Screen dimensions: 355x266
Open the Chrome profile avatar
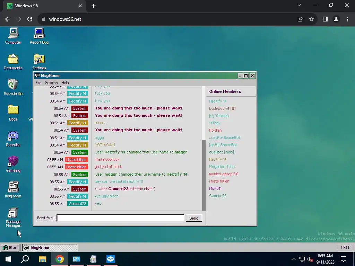pos(336,19)
